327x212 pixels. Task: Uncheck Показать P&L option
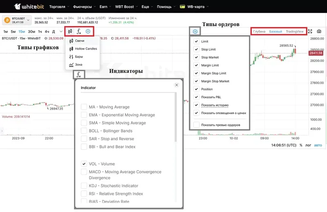point(196,97)
